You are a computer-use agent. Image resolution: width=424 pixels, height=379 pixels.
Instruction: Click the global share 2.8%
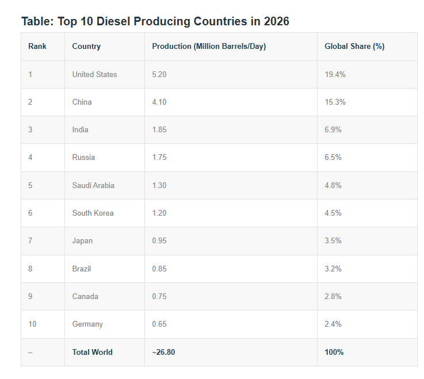[x=333, y=296]
